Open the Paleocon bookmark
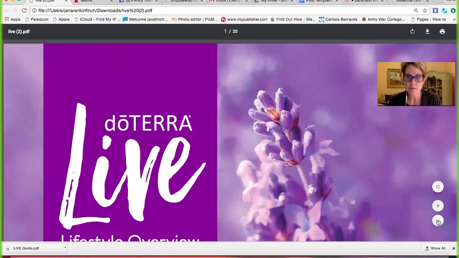The image size is (459, 258). click(x=37, y=19)
